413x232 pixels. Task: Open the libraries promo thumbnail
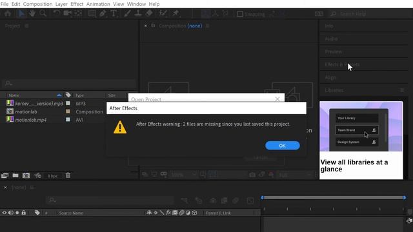[x=361, y=126]
